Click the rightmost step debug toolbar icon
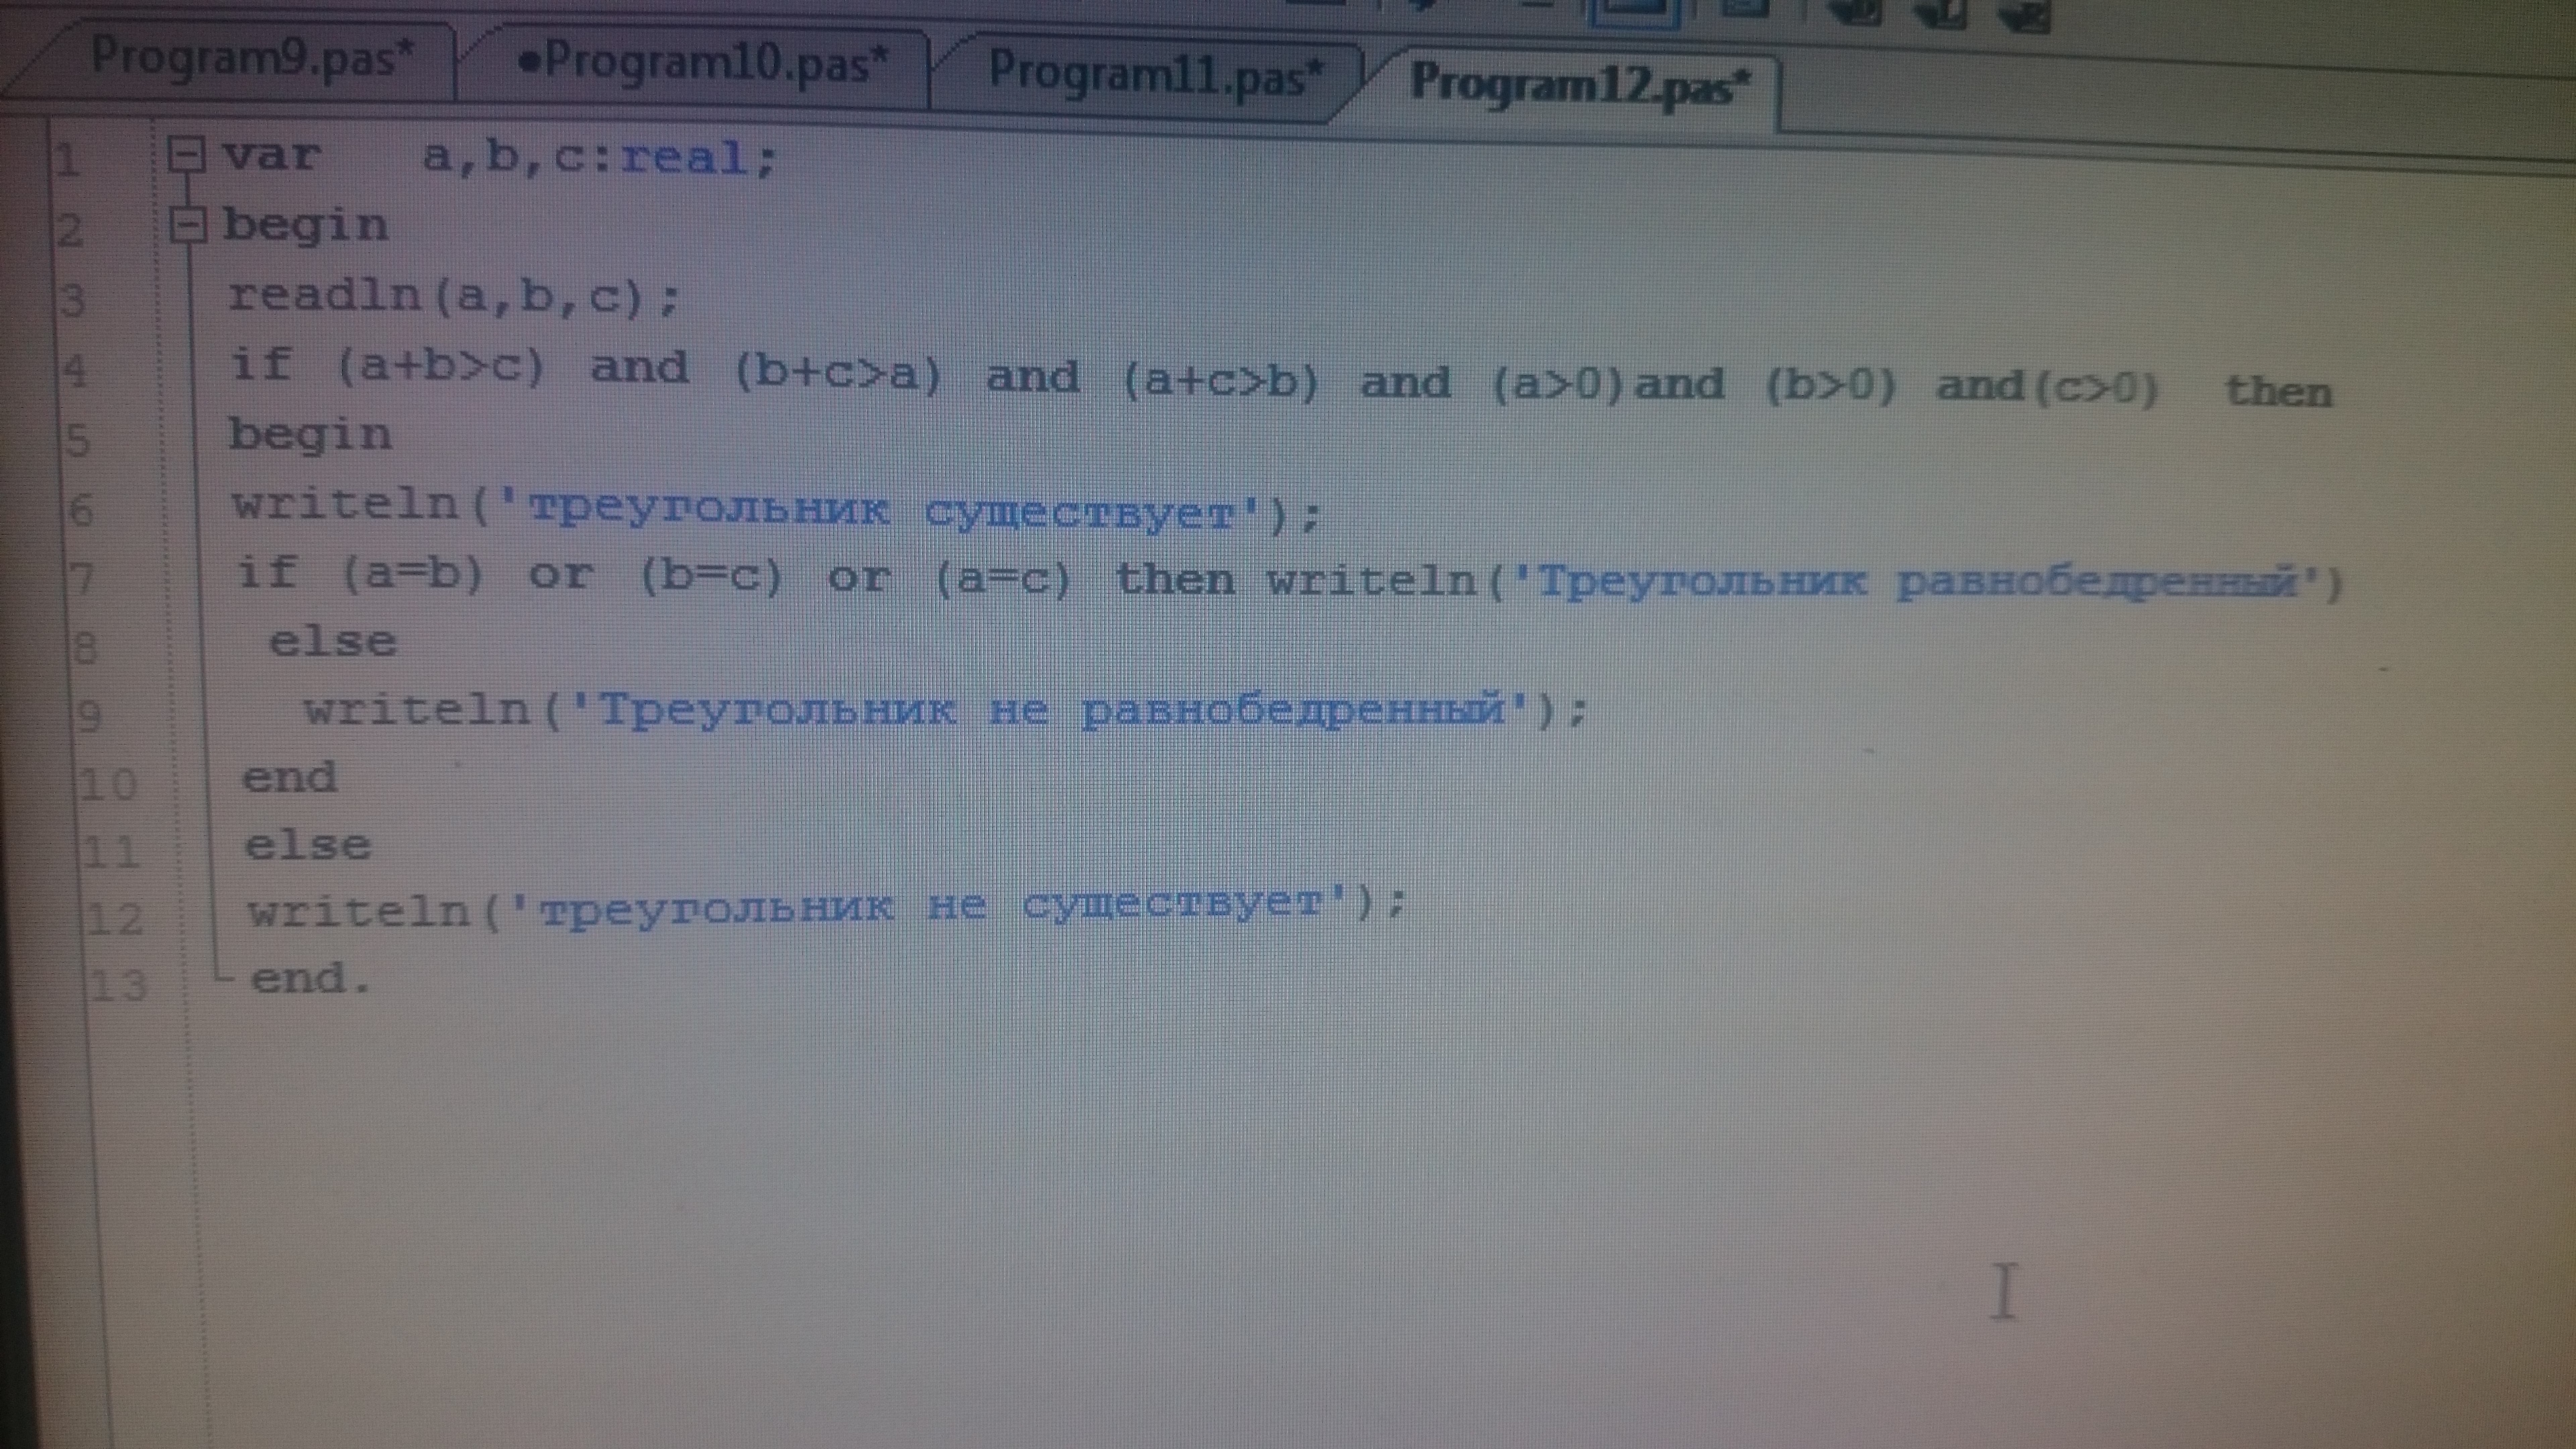Viewport: 2576px width, 1449px height. 2024,14
